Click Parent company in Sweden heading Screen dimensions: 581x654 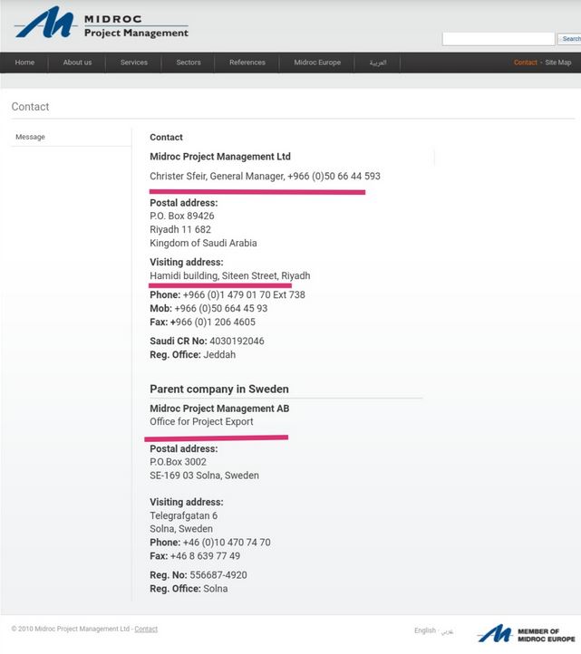tap(219, 390)
